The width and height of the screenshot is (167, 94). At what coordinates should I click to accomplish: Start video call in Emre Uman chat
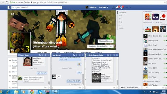(x=43, y=55)
